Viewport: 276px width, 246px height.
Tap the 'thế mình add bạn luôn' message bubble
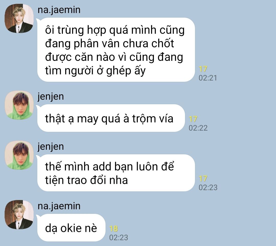[x=116, y=173]
